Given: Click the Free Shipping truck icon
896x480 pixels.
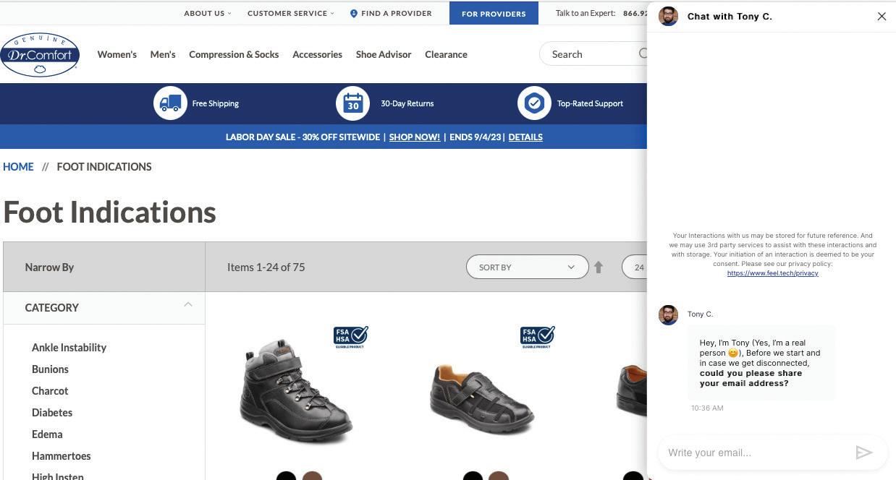Looking at the screenshot, I should (170, 103).
